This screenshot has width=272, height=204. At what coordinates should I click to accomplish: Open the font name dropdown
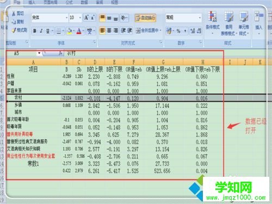(66, 17)
